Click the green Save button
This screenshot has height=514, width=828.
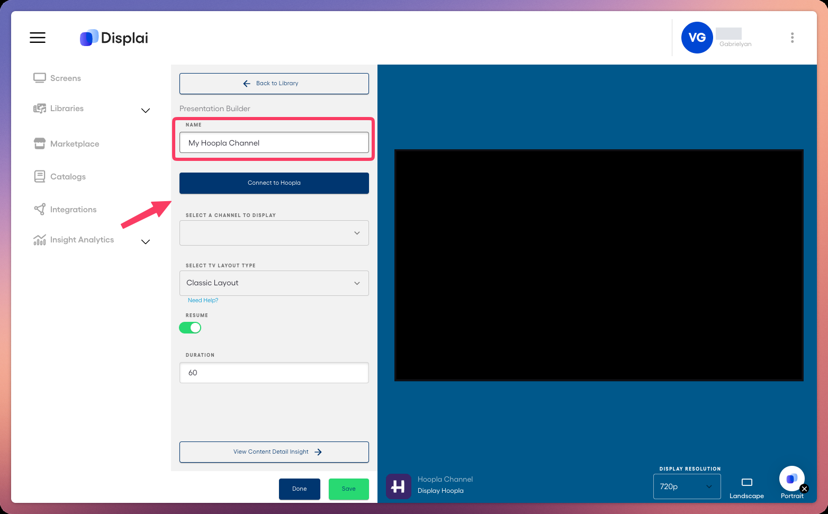click(x=349, y=489)
